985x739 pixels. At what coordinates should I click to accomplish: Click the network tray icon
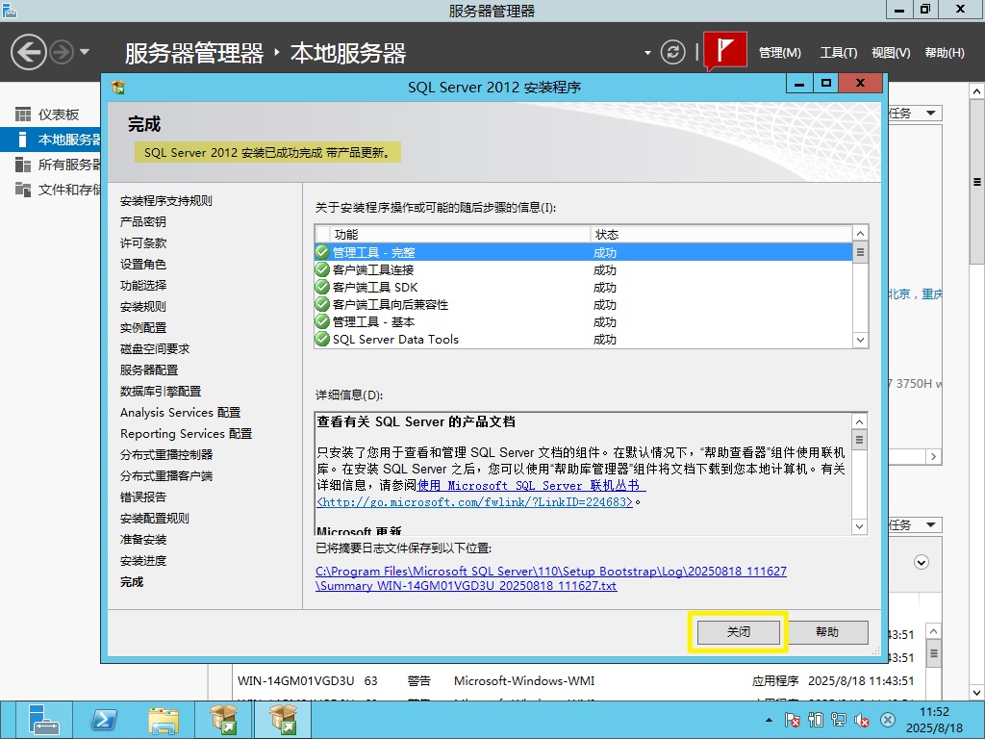[x=839, y=720]
